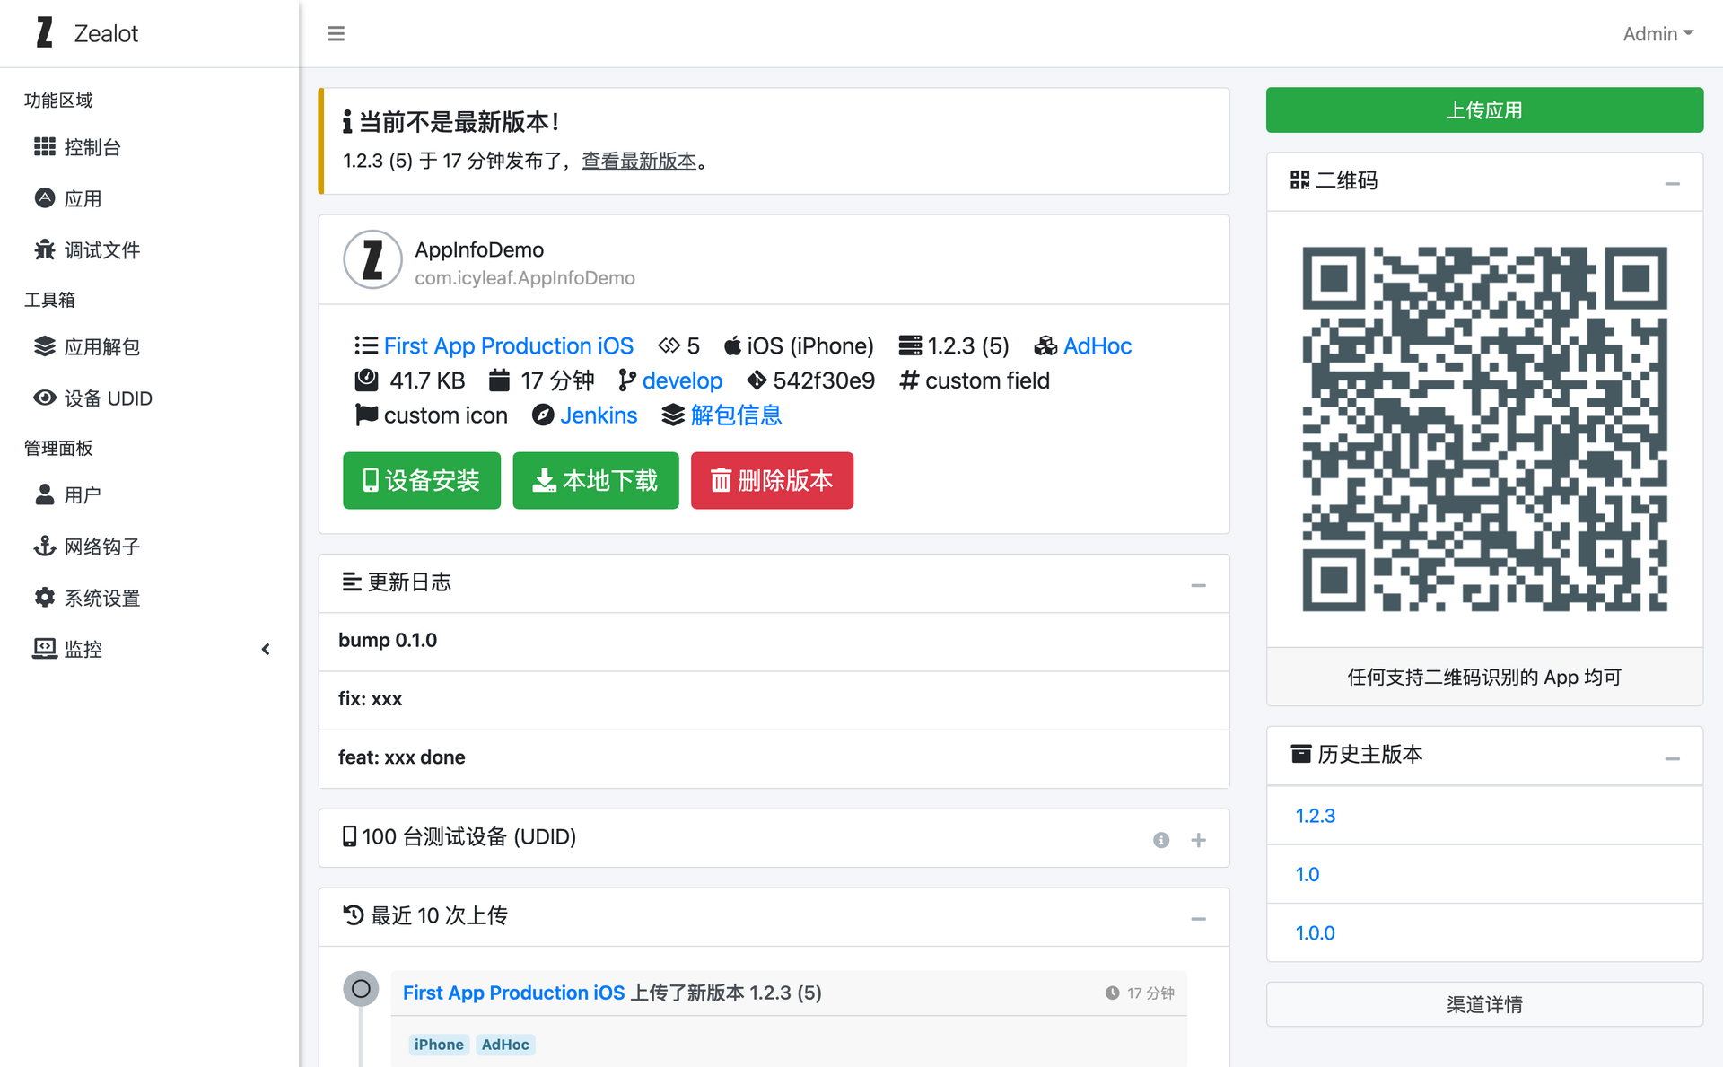The height and width of the screenshot is (1067, 1723).
Task: Click the user icon beside 用户
Action: tap(44, 494)
